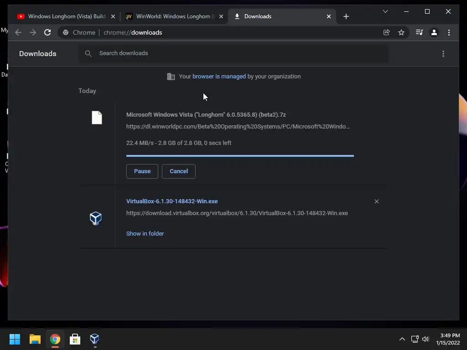Open the media controls icon in toolbar
The image size is (467, 350).
420,32
